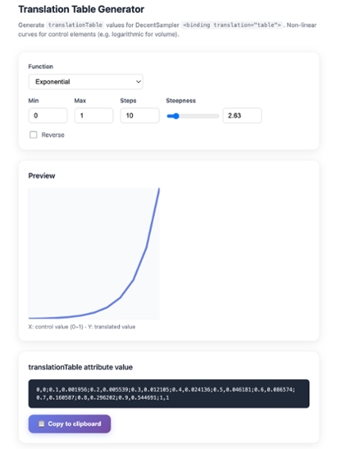Screen dimensions: 337x449
Task: Click the chevron arrow of the Function select
Action: tap(138, 82)
